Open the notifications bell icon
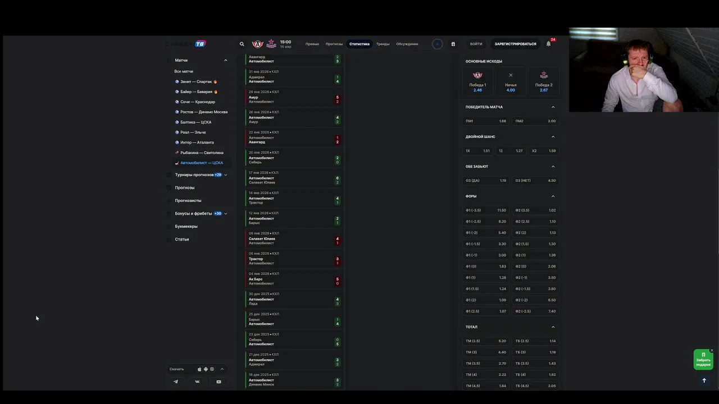This screenshot has width=719, height=404. coord(549,44)
